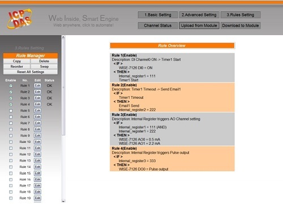The image size is (283, 204).
Task: Open the 1.Basic Setting tab
Action: 158,15
